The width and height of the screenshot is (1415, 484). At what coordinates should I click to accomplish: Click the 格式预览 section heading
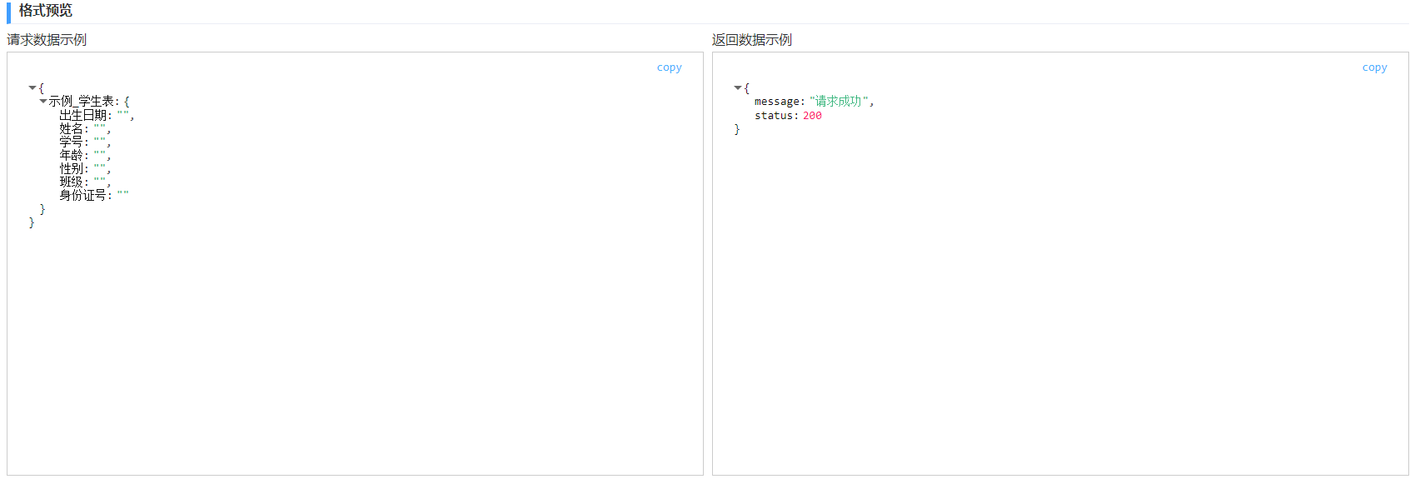tap(45, 11)
